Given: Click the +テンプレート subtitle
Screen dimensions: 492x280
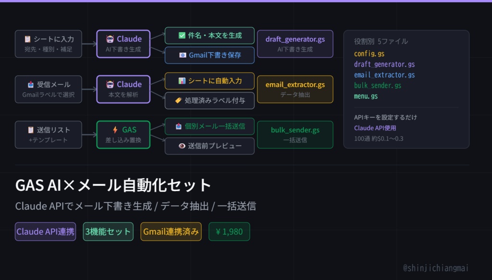Looking at the screenshot, I should pos(49,140).
